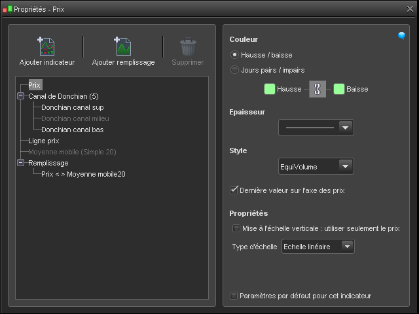Viewport: 419px width, 314px height.
Task: Collapse the Remplissage tree node
Action: pos(21,163)
